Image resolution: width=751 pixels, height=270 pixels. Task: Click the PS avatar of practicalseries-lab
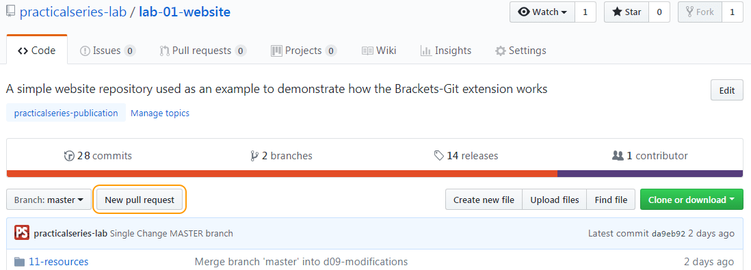(x=22, y=233)
